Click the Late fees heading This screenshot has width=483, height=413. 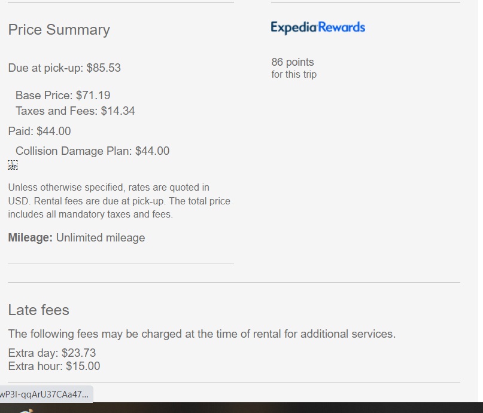click(x=38, y=310)
